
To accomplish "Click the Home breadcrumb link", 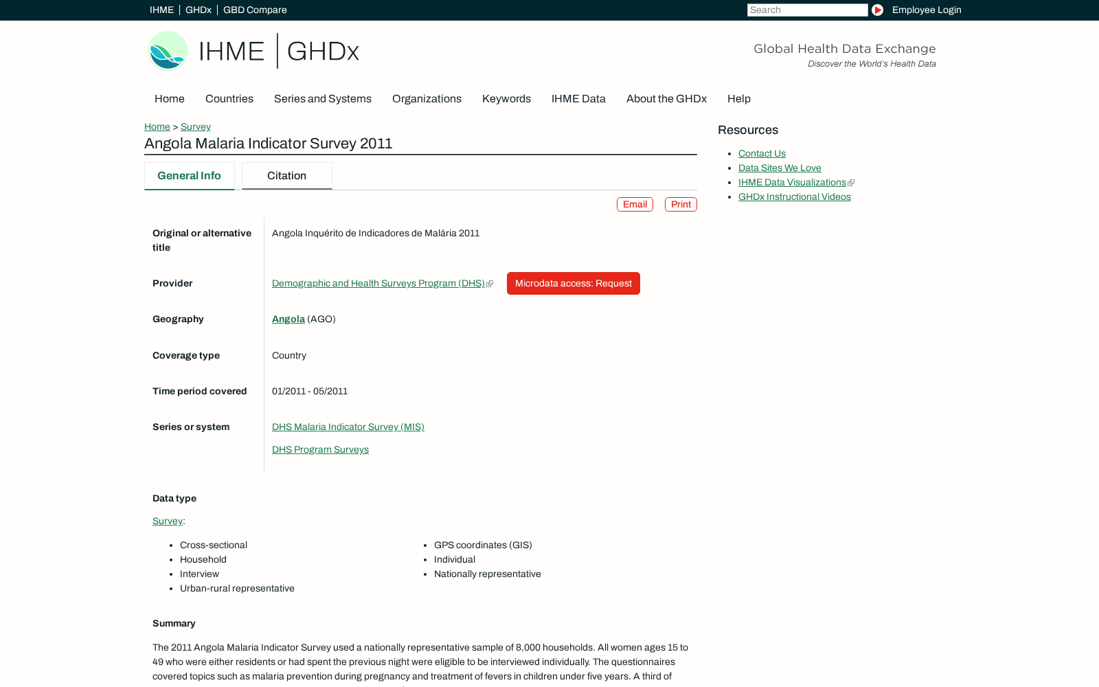I will click(157, 126).
